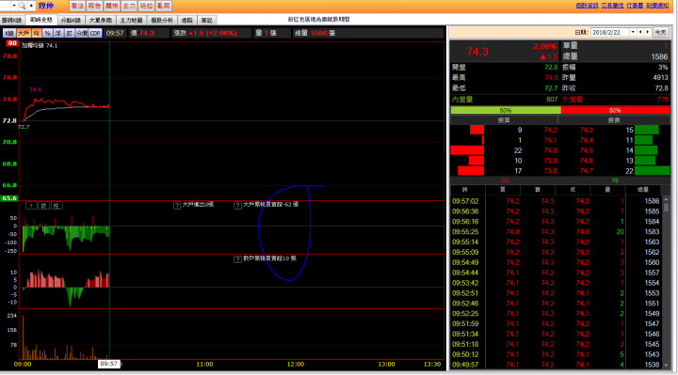Screen dimensions: 678x375
Task: Click the 74.9 high label on price chart
Action: click(36, 90)
